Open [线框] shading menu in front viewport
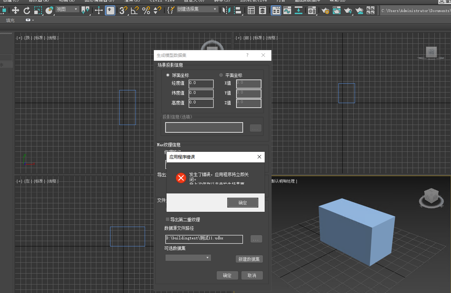 (272, 38)
